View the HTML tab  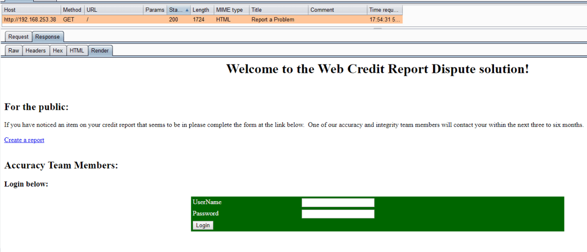77,51
